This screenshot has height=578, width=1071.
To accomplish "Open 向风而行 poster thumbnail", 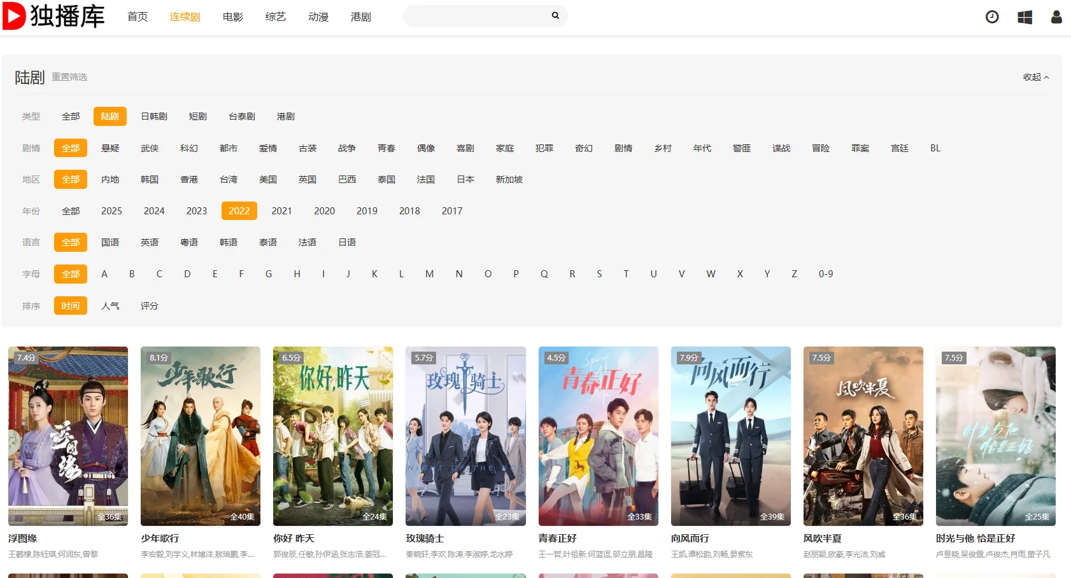I will 731,436.
